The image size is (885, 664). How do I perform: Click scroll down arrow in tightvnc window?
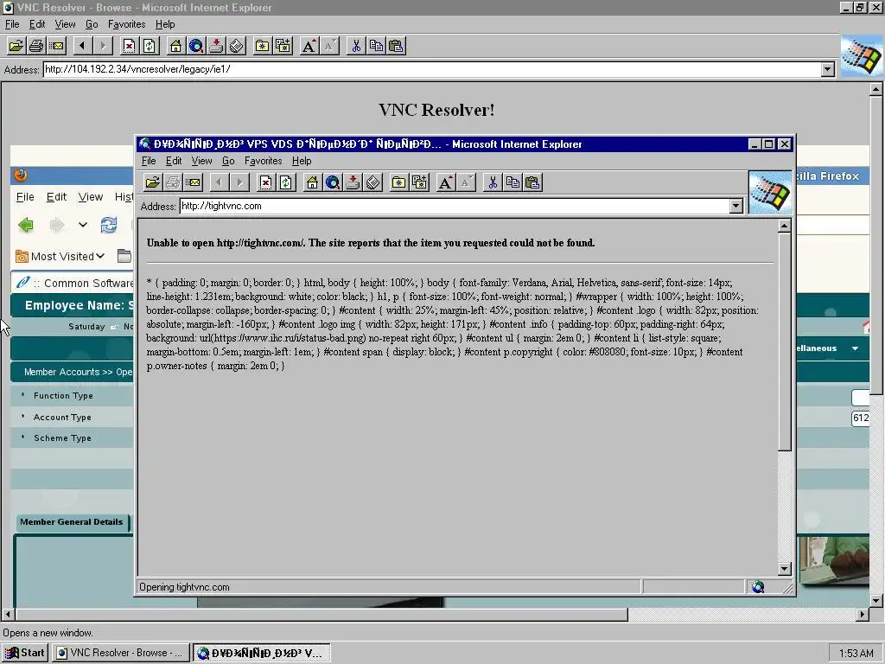click(x=784, y=569)
